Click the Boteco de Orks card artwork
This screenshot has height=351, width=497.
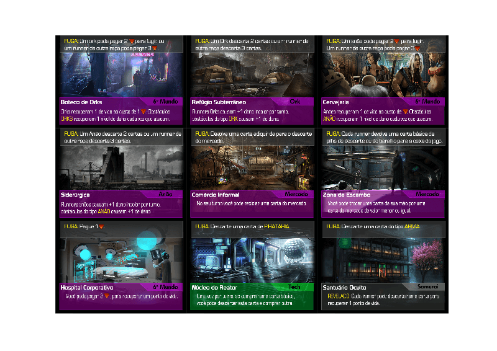click(121, 75)
